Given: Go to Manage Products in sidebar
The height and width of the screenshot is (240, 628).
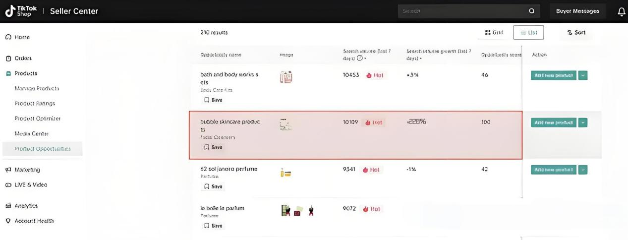Looking at the screenshot, I should tap(37, 88).
